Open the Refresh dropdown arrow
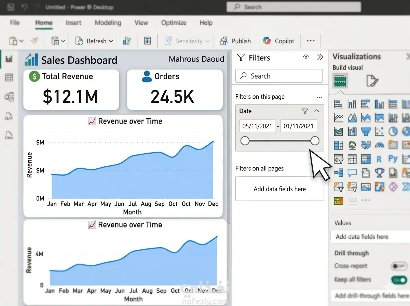The image size is (410, 306). [x=111, y=41]
